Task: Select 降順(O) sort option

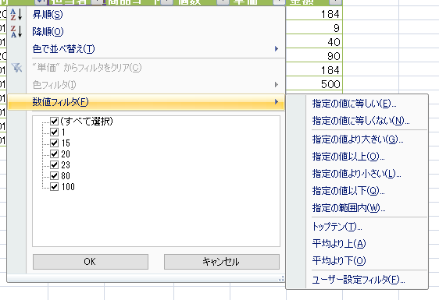Action: (x=48, y=32)
